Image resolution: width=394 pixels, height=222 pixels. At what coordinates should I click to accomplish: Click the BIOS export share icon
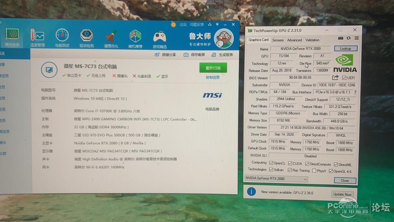pos(335,77)
